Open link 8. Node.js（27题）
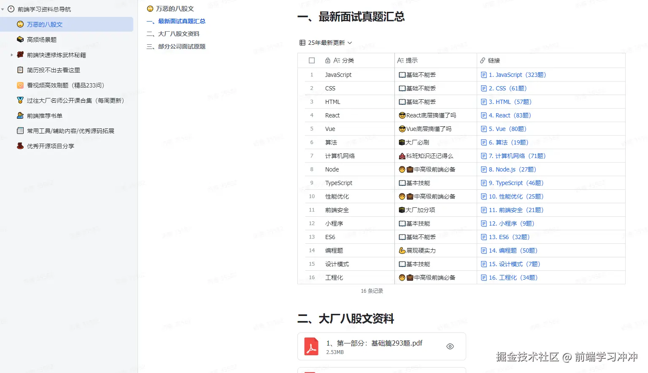The image size is (648, 373). click(512, 169)
